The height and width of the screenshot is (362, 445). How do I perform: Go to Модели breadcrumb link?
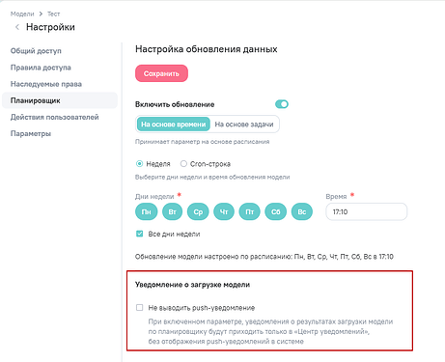(22, 14)
